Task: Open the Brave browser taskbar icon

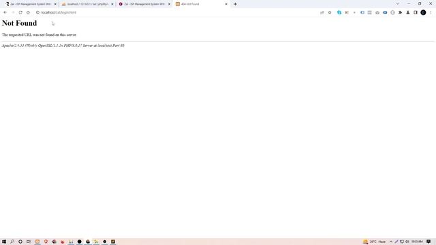Action: pyautogui.click(x=46, y=242)
